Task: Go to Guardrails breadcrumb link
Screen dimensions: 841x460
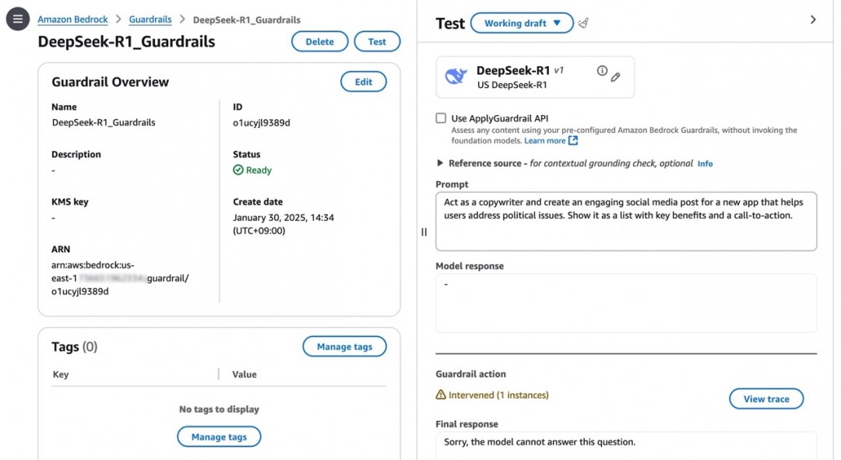Action: pos(150,19)
